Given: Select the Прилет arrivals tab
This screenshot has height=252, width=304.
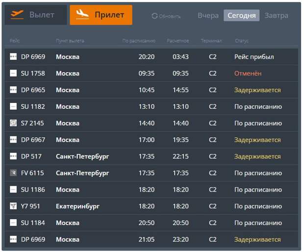Looking at the screenshot, I should click(101, 15).
